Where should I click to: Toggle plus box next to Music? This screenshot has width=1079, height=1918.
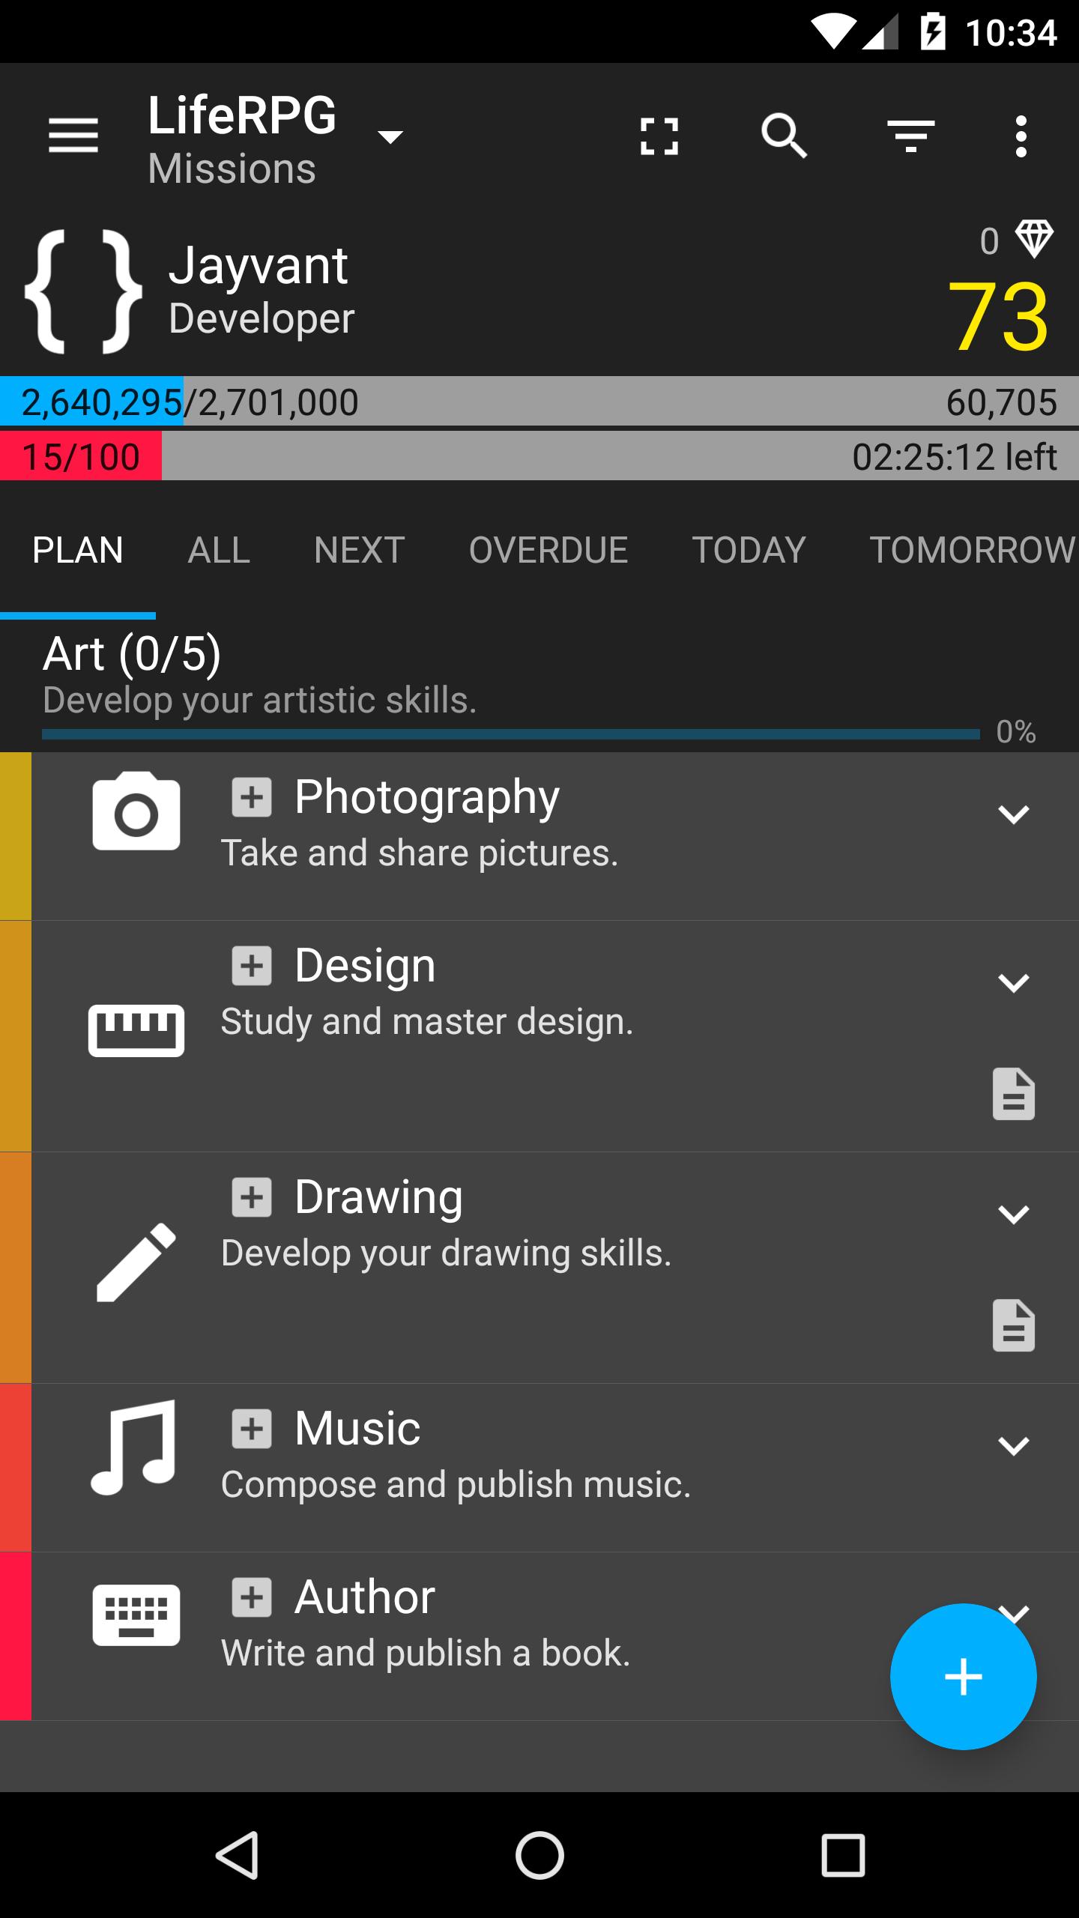tap(252, 1428)
